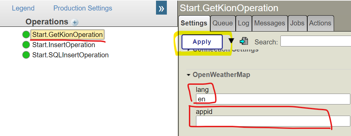
Task: Click the green status circle beside Start.InsertOperation
Action: pos(26,45)
